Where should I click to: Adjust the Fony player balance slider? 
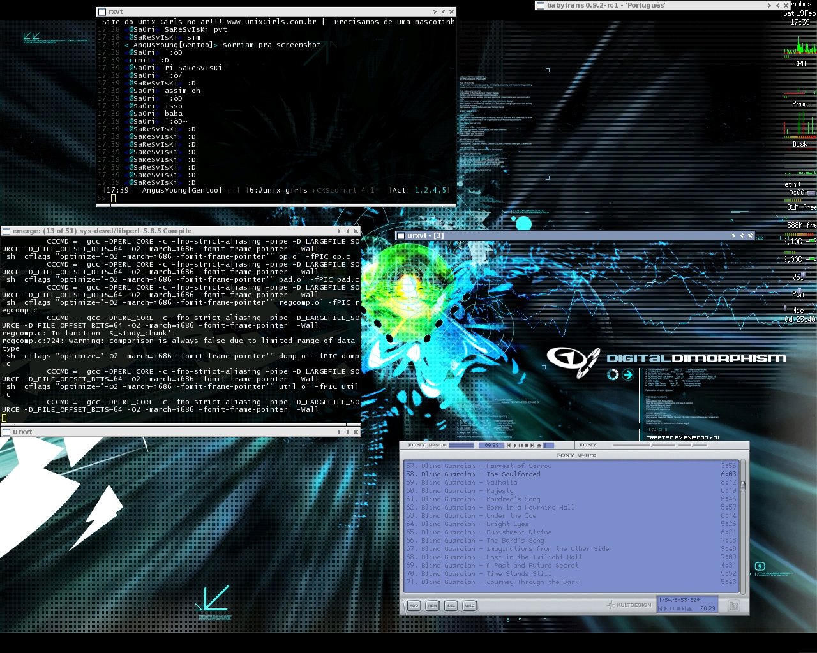click(693, 445)
